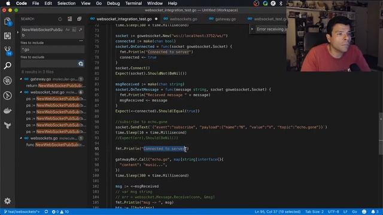383x215 pixels.
Task: Click the files to include field containing *.go
Action: [x=53, y=50]
